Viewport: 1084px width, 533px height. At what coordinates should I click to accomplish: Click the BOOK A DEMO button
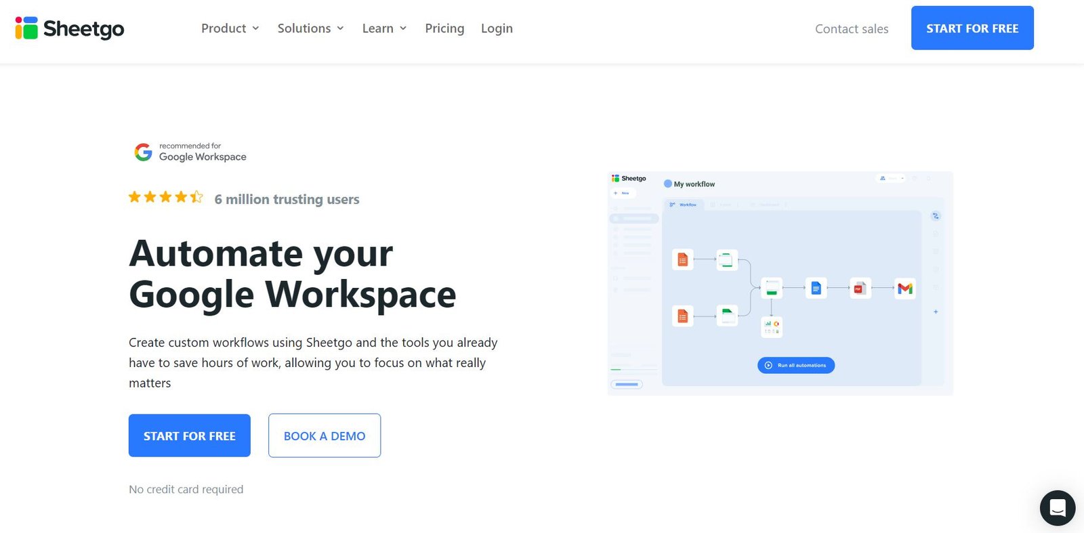tap(325, 435)
